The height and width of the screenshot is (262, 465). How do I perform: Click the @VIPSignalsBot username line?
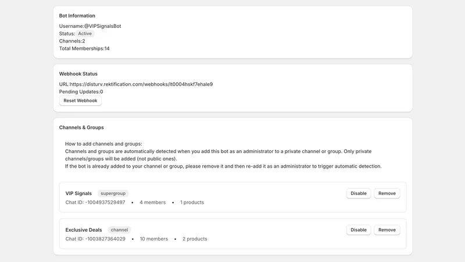(90, 26)
